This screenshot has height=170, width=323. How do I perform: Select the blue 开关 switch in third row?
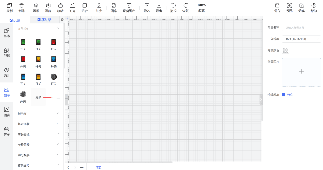click(23, 77)
